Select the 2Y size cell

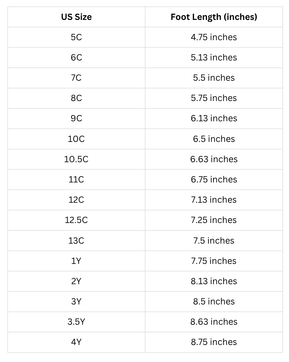point(76,281)
